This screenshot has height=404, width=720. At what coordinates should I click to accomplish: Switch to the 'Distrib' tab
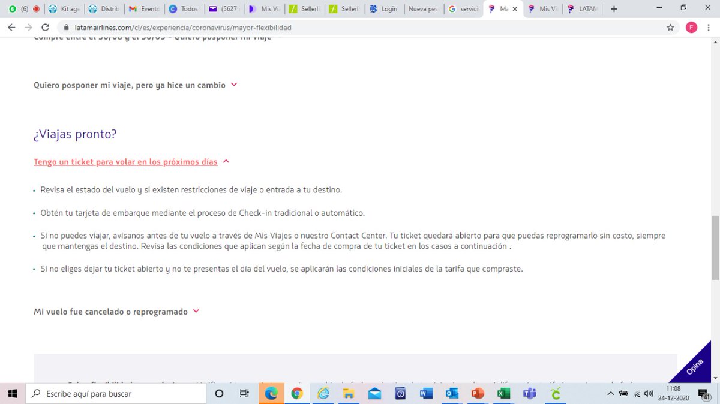tap(103, 9)
